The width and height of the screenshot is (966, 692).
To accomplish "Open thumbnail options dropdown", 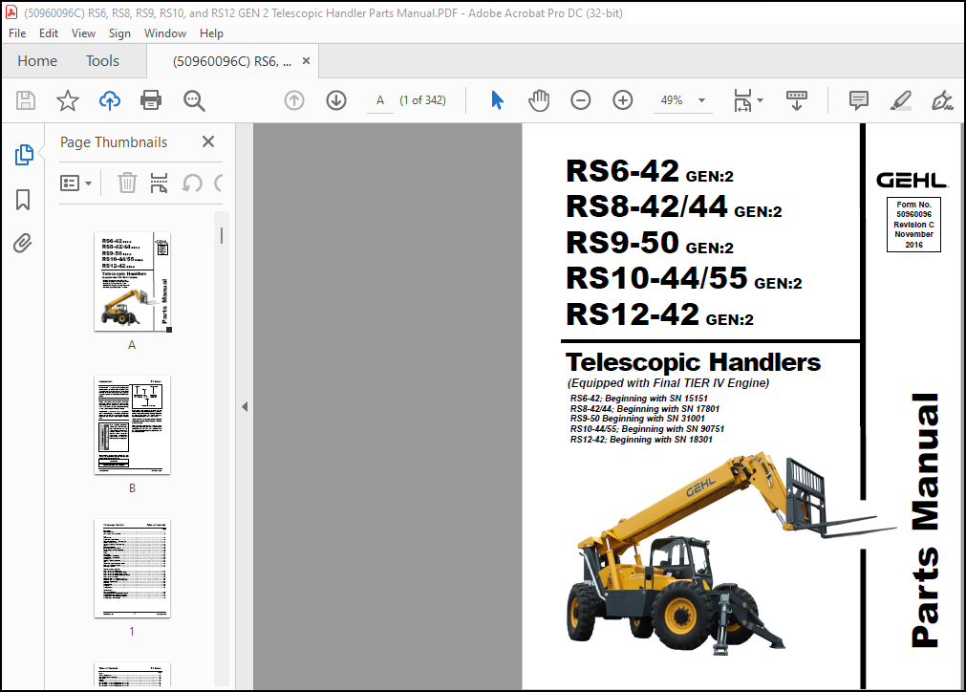I will (x=75, y=183).
